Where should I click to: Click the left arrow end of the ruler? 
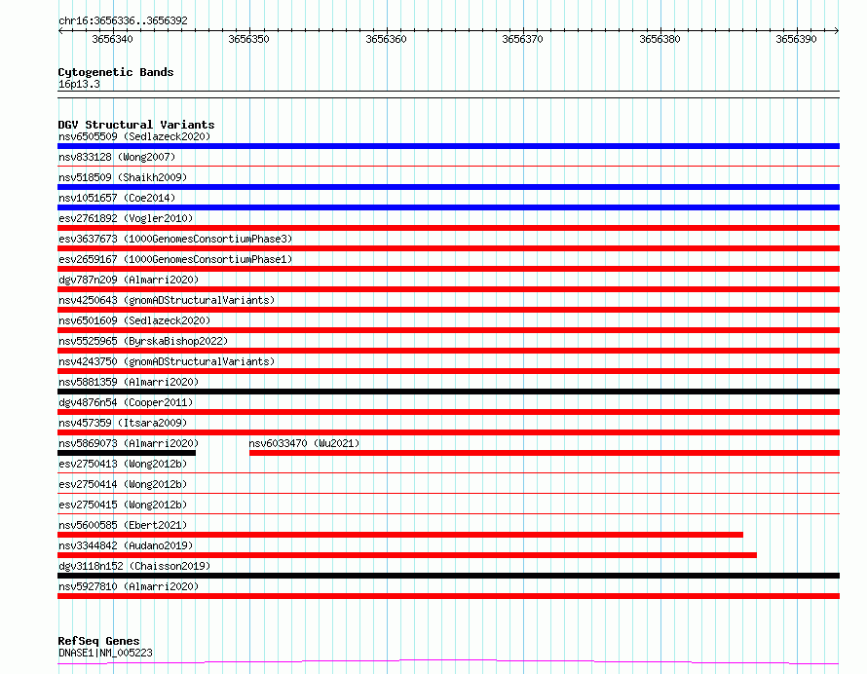[x=60, y=30]
